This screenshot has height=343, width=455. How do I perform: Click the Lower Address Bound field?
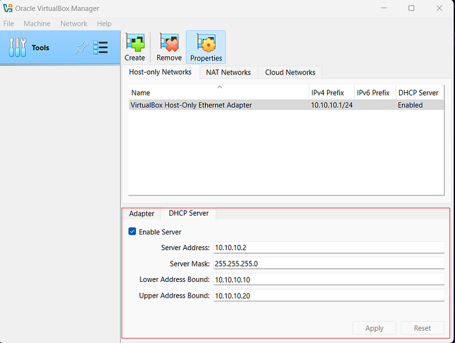click(x=329, y=279)
